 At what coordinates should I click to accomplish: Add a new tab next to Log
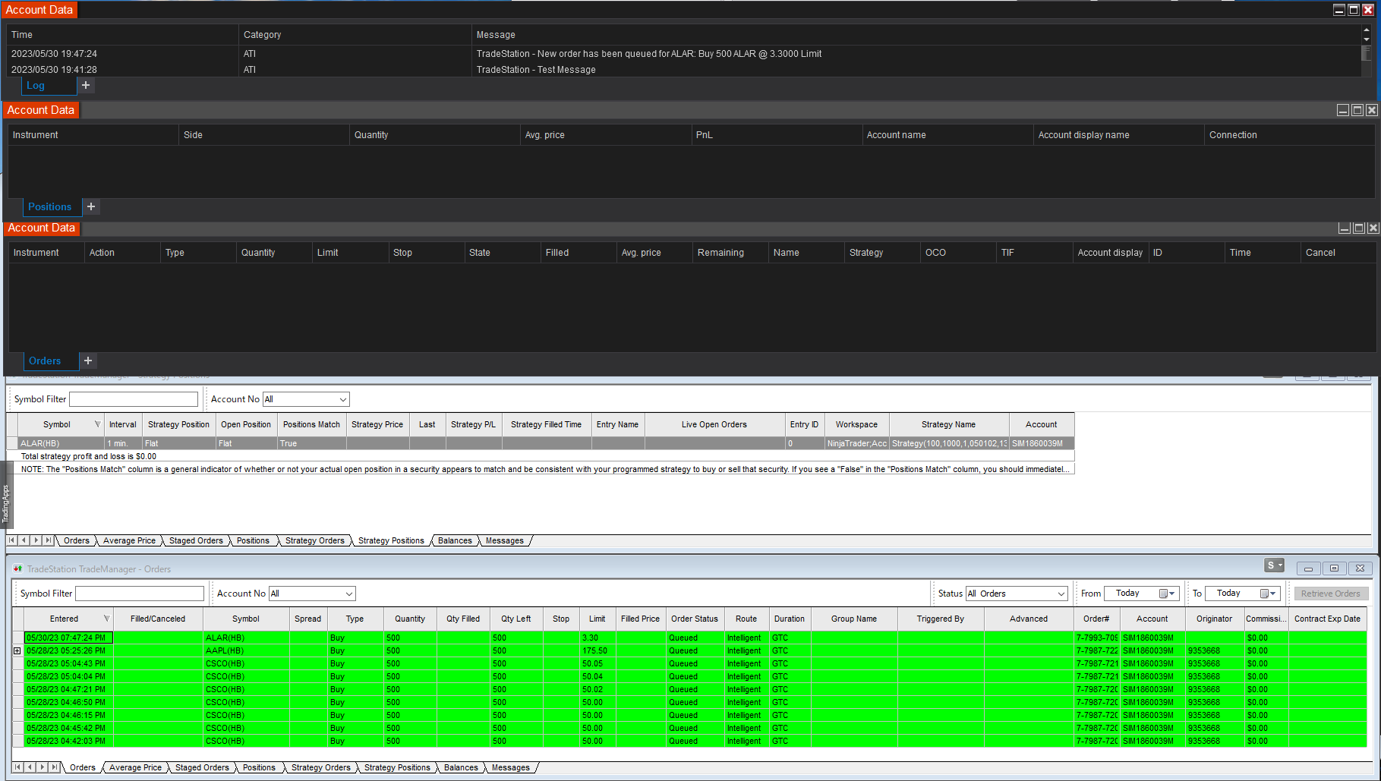coord(86,86)
